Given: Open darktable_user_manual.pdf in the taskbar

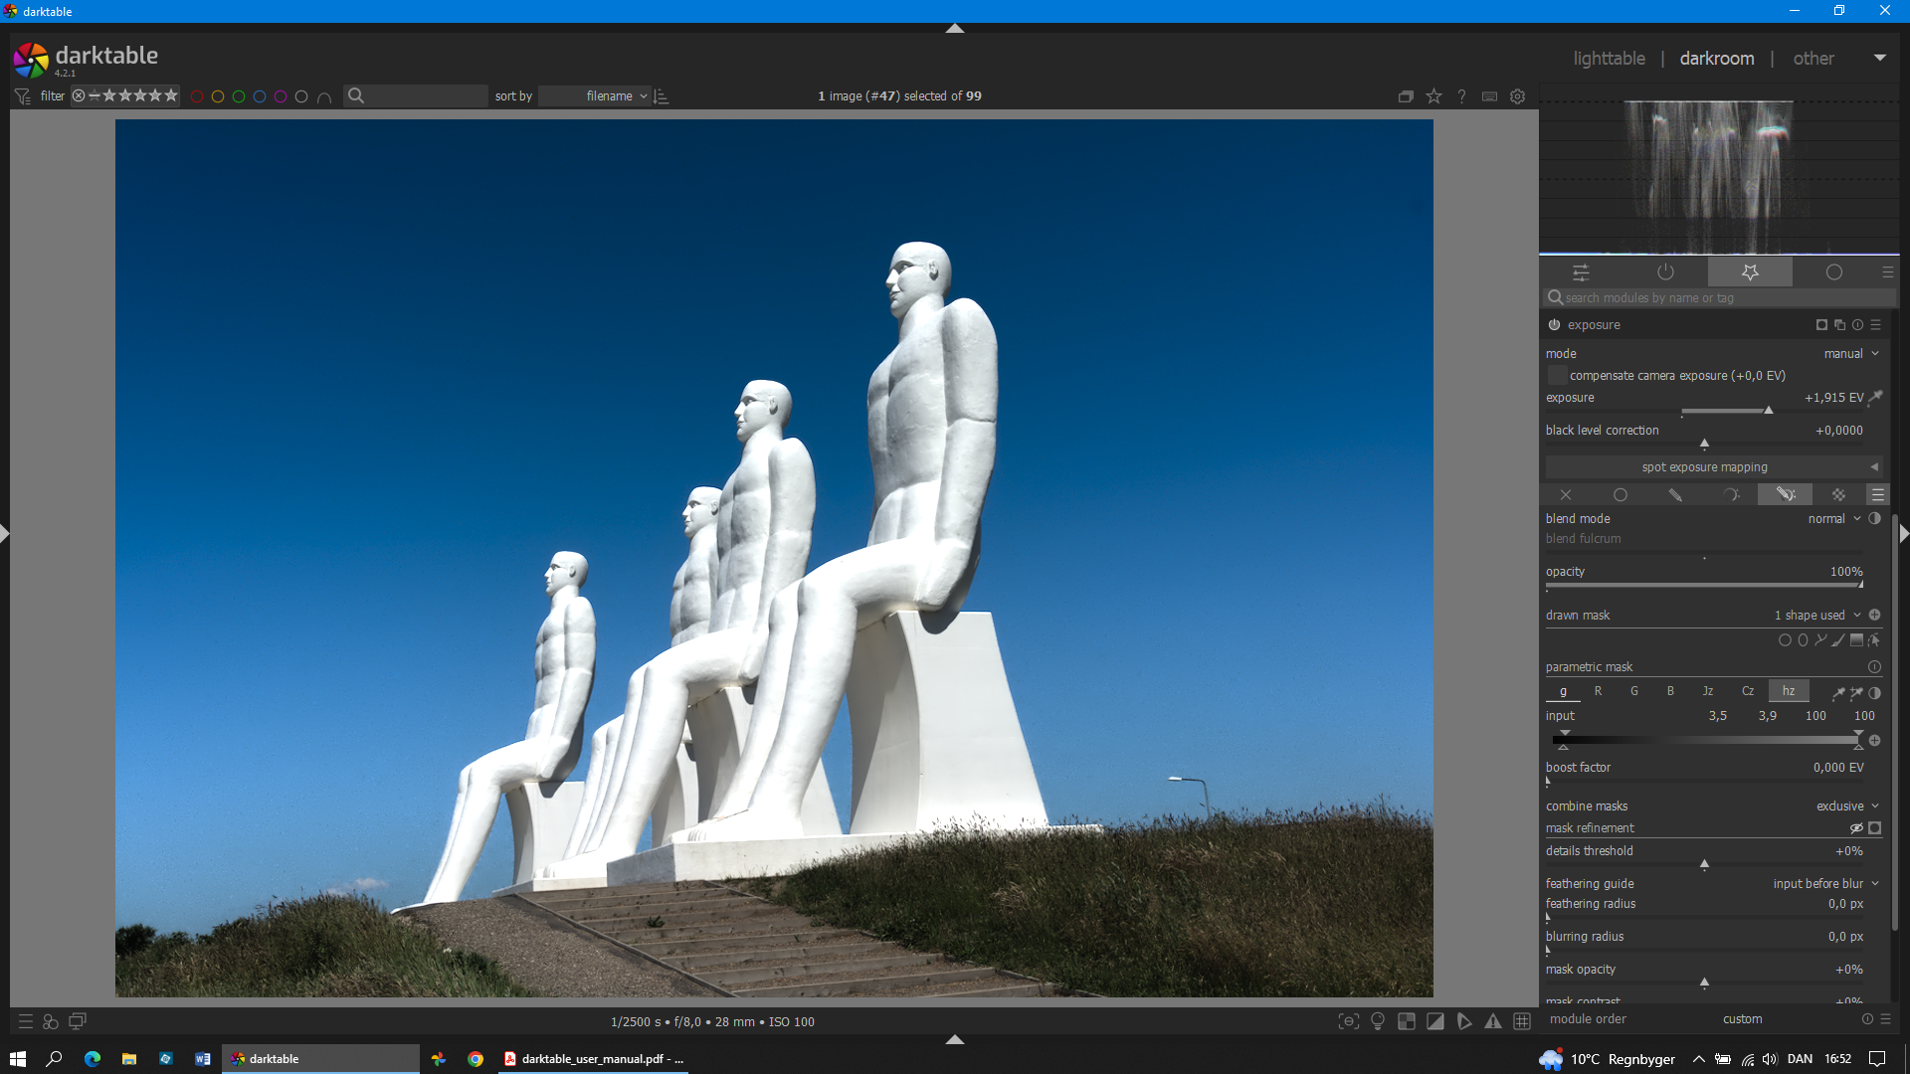Looking at the screenshot, I should pyautogui.click(x=593, y=1059).
